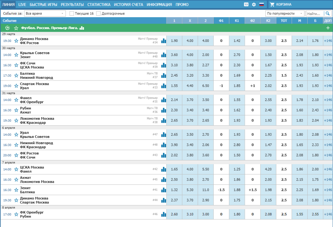Open the Все время period dropdown

coord(45,14)
